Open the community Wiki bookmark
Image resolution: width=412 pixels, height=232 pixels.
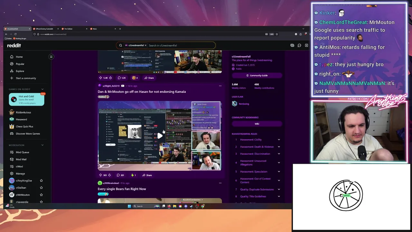coord(257,124)
